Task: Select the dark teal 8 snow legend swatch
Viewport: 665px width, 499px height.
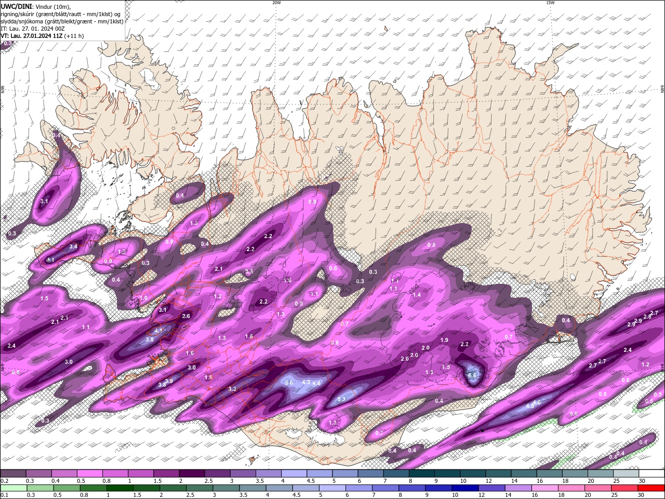Action: 422,474
